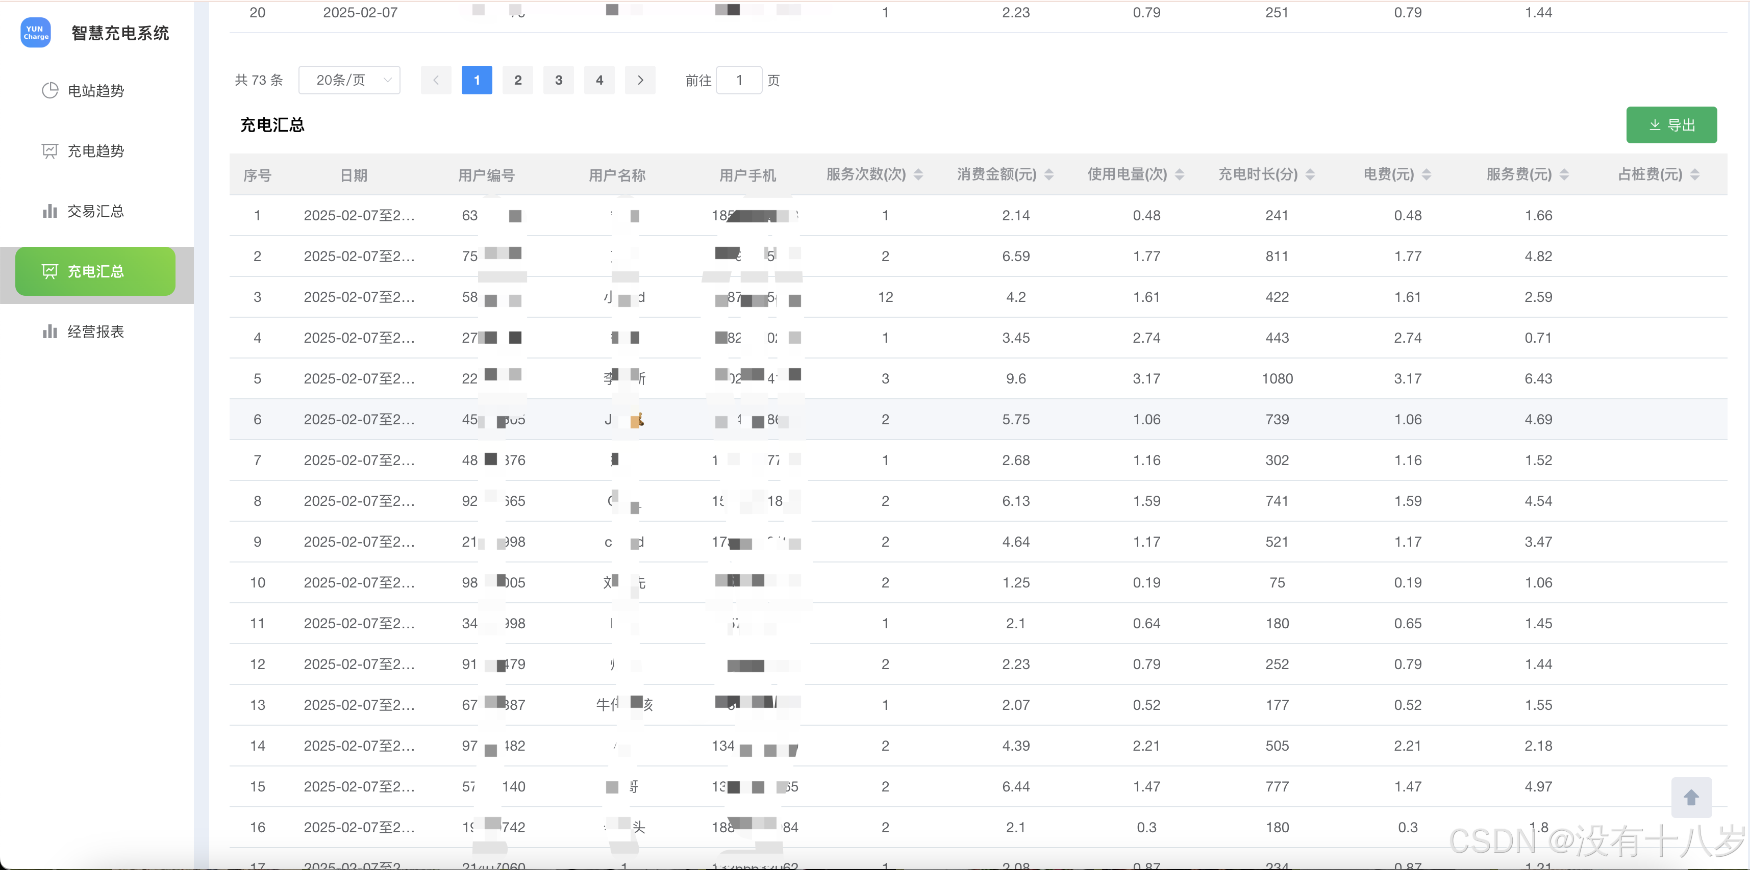The image size is (1750, 870).
Task: Jump to page 4
Action: coord(599,80)
